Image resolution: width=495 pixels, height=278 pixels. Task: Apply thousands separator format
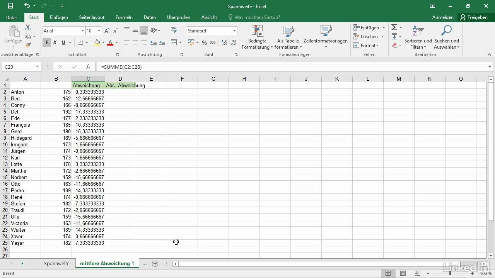[x=213, y=42]
